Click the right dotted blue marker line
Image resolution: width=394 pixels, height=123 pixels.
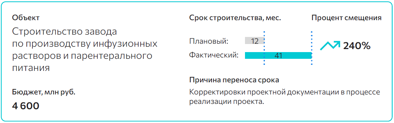pyautogui.click(x=312, y=48)
